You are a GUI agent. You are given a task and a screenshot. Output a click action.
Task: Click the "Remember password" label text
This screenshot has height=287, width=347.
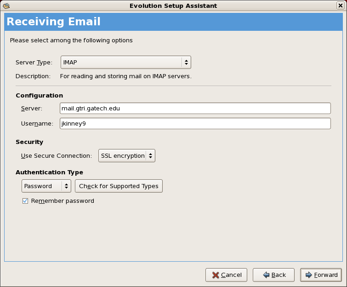click(63, 201)
